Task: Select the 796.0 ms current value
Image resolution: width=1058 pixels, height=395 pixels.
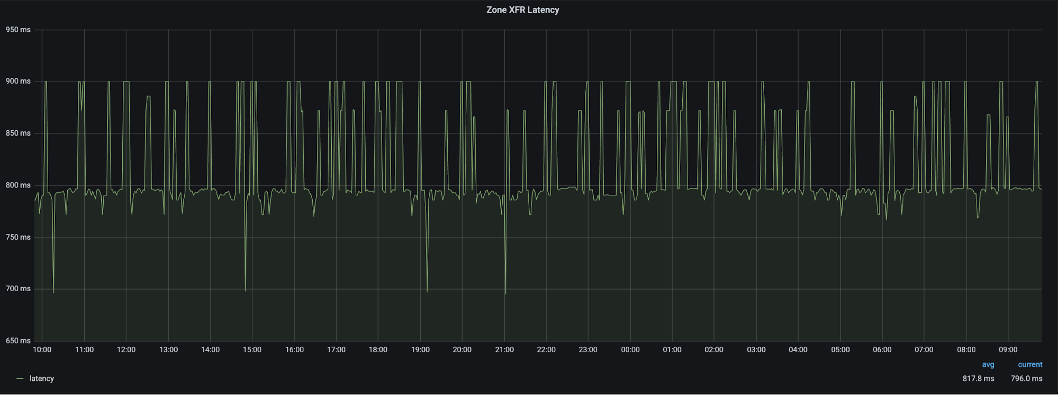Action: 1026,379
